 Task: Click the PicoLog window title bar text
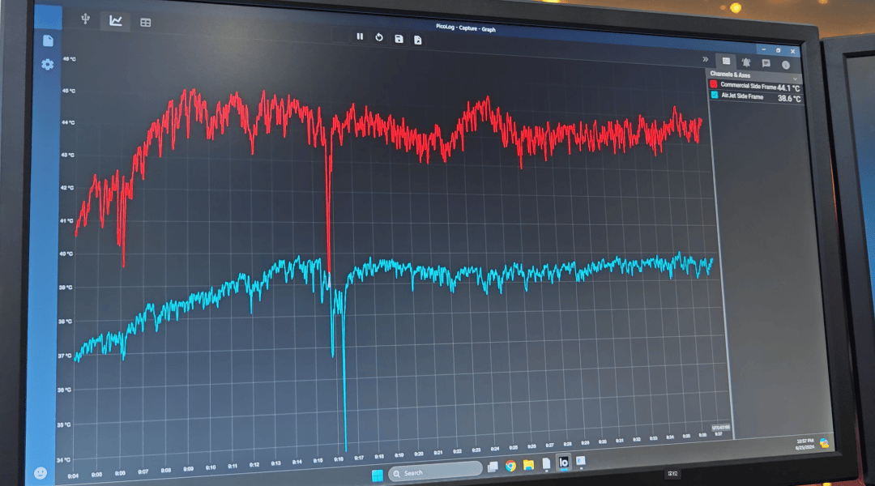[465, 28]
